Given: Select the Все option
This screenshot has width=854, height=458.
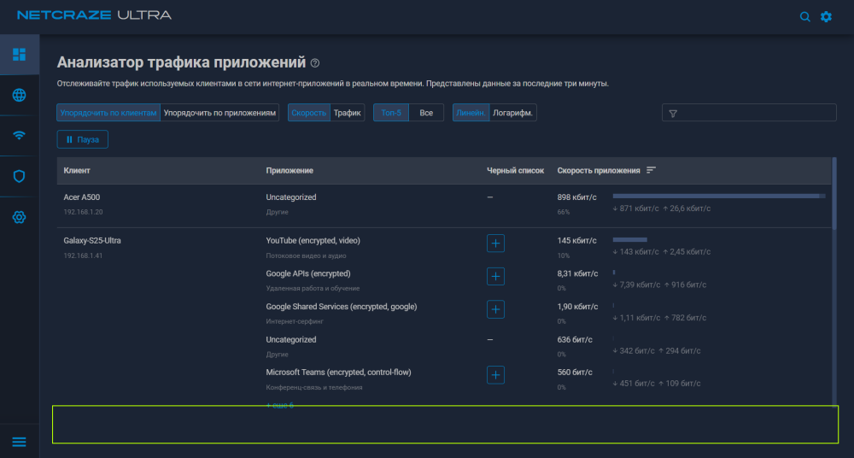Looking at the screenshot, I should click(x=426, y=113).
